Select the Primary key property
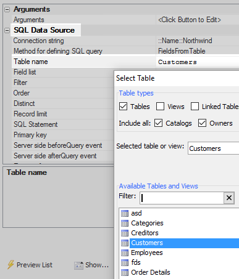 point(30,135)
